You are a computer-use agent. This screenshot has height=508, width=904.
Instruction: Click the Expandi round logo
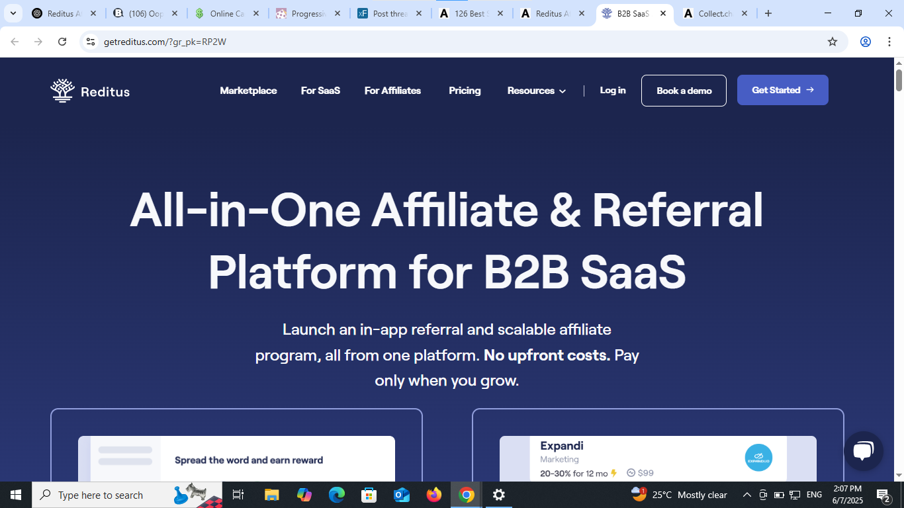758,458
